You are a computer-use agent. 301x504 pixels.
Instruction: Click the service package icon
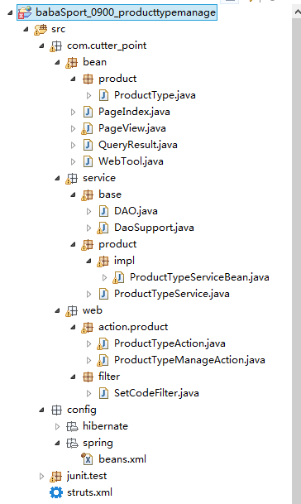(72, 179)
